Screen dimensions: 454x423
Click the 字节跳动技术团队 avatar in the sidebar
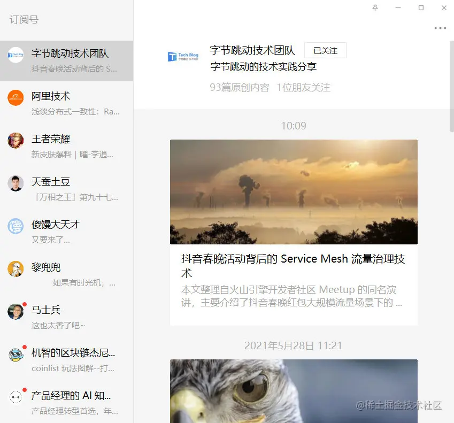(x=16, y=55)
